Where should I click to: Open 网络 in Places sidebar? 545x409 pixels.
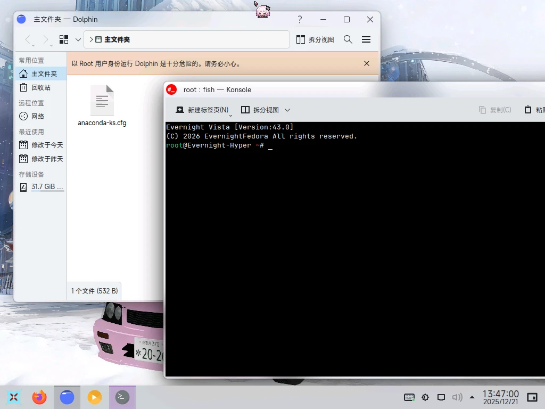[41, 116]
